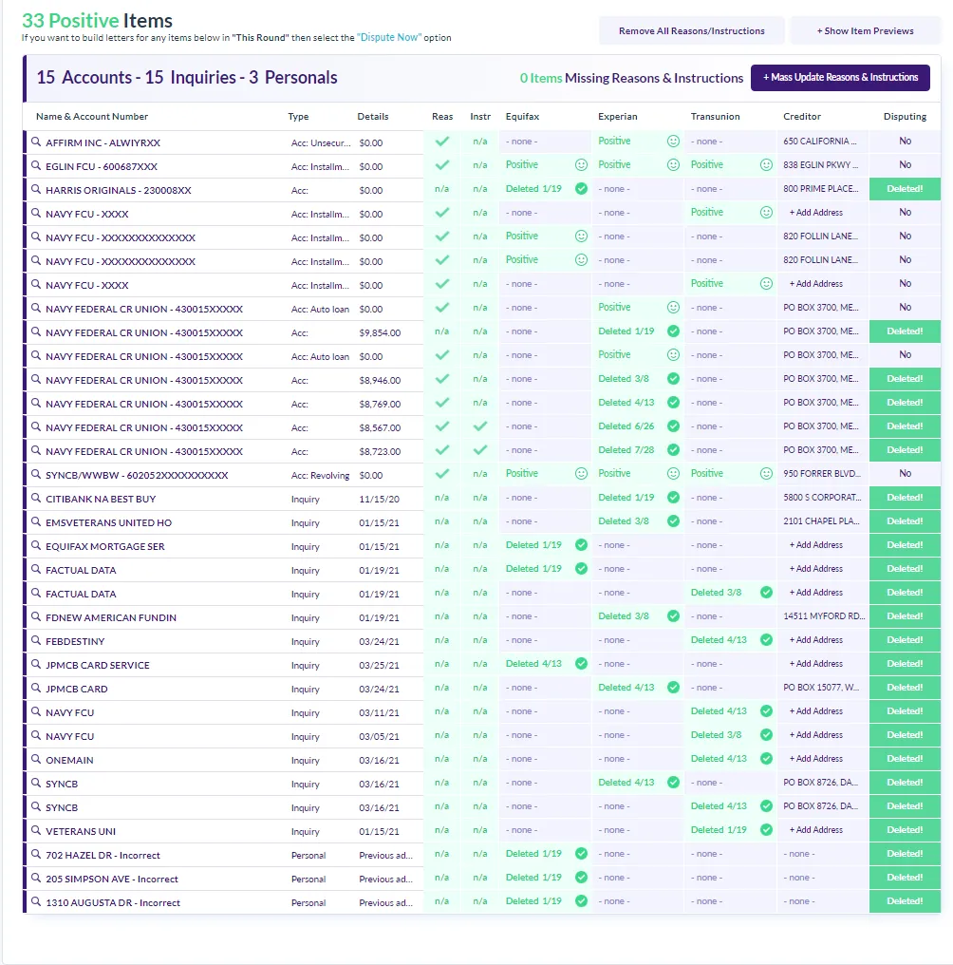
Task: Click magnifier beside VETERANS UNI inquiry
Action: [x=36, y=831]
